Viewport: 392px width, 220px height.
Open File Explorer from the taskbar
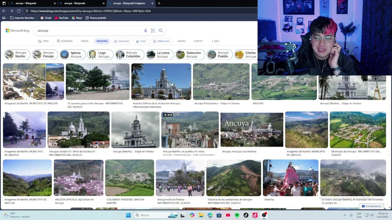click(x=201, y=215)
